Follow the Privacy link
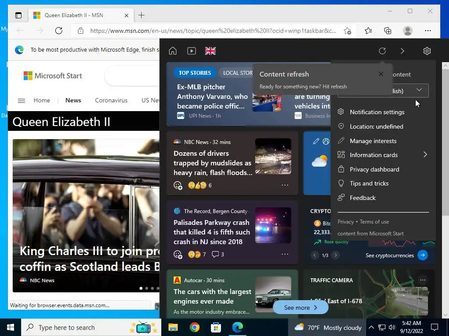 (x=346, y=222)
